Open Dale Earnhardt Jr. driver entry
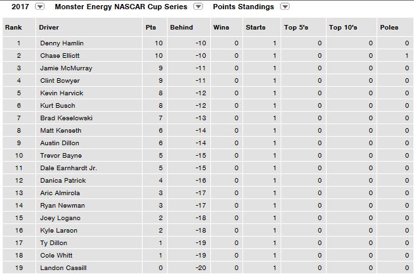This screenshot has height=274, width=414. pos(68,168)
